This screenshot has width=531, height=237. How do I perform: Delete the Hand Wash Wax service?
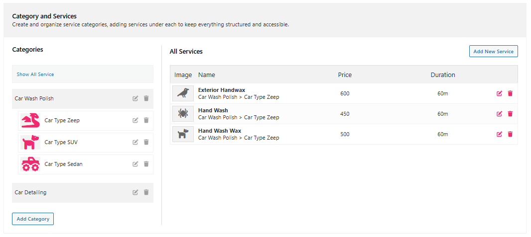click(x=511, y=134)
